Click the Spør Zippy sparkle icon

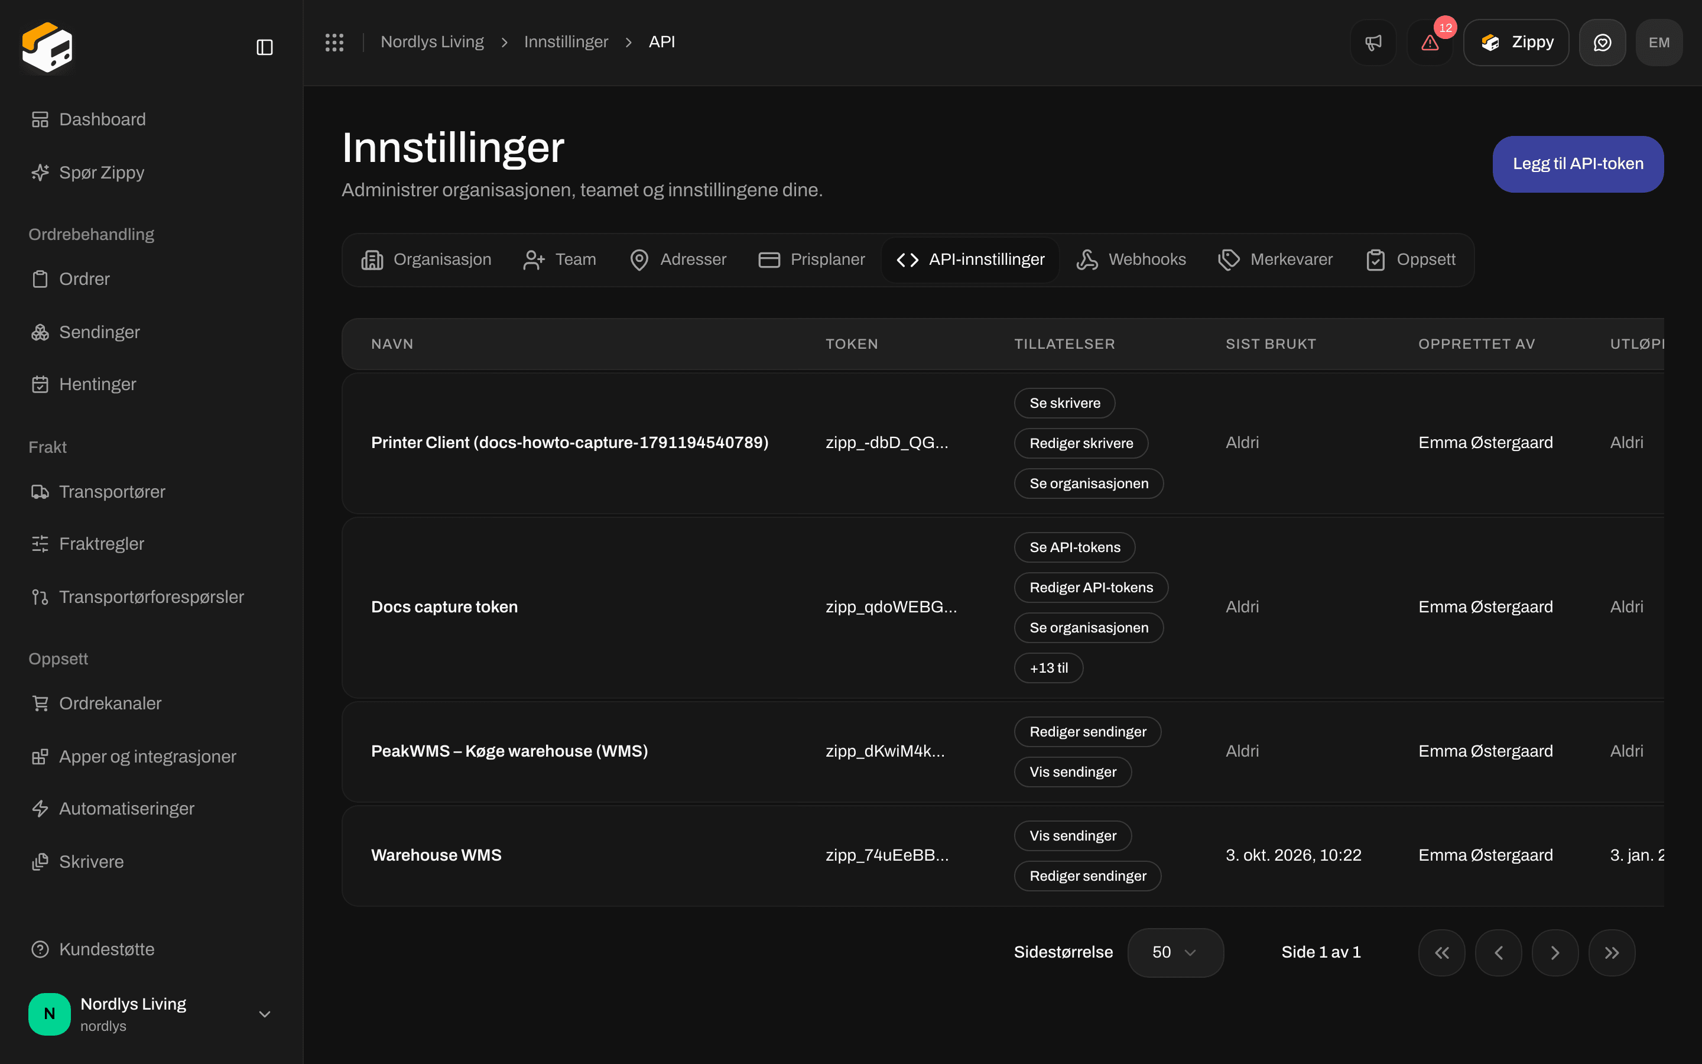coord(40,173)
